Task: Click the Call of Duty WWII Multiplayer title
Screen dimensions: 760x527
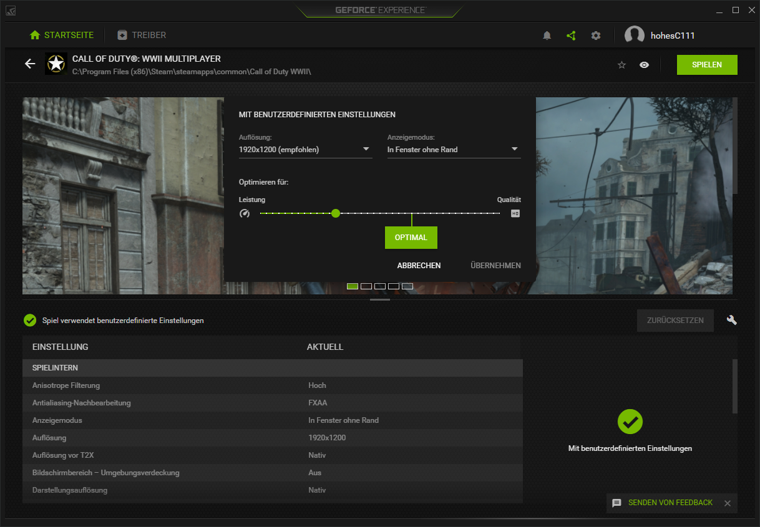Action: click(x=147, y=59)
